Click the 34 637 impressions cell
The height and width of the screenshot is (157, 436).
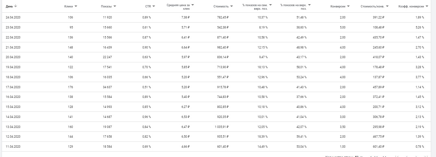[106, 87]
